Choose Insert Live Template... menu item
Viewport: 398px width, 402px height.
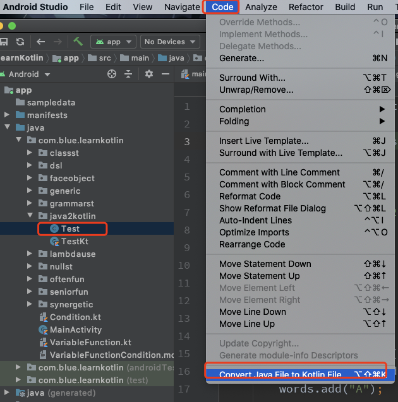[300, 141]
